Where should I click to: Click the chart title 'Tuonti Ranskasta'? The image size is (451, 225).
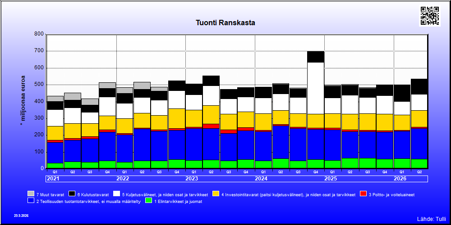pyautogui.click(x=225, y=22)
